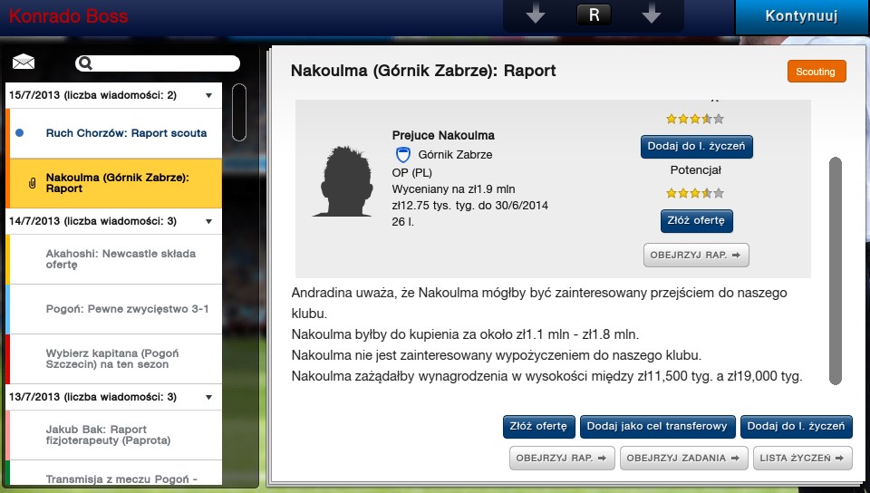870x493 pixels.
Task: Click the left down-arrow in top bar
Action: (536, 14)
